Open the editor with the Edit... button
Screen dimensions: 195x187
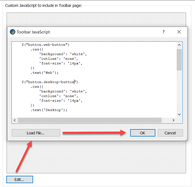coord(20,180)
